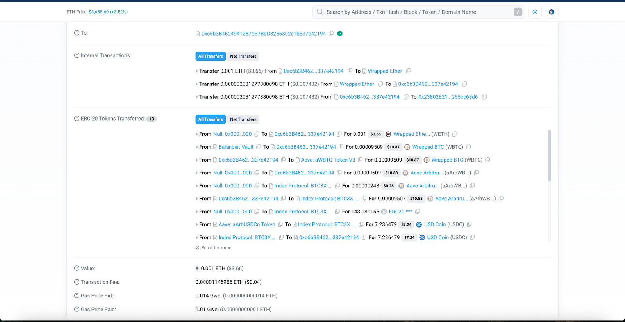Copy the Balancer: Vault address
The height and width of the screenshot is (322, 625).
(259, 147)
